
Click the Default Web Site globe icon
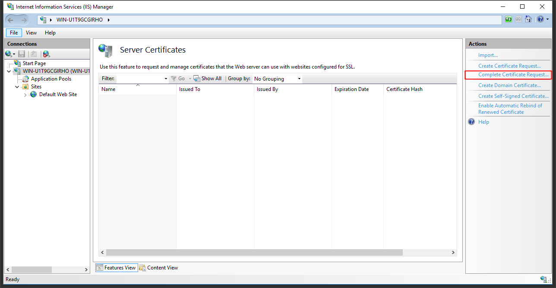coord(34,94)
